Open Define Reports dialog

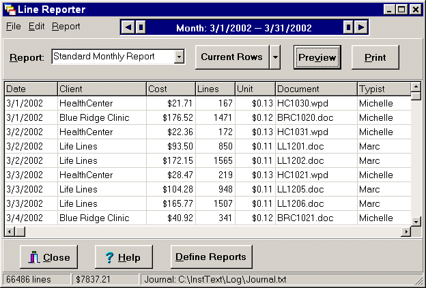point(210,257)
